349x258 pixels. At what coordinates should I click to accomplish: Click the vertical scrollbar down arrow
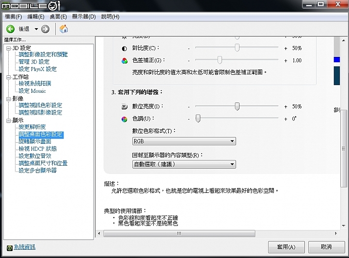click(344, 225)
